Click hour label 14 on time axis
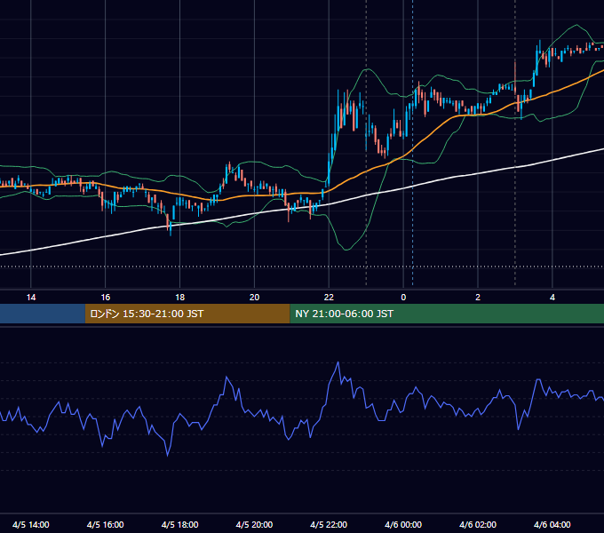This screenshot has height=533, width=604. (31, 298)
